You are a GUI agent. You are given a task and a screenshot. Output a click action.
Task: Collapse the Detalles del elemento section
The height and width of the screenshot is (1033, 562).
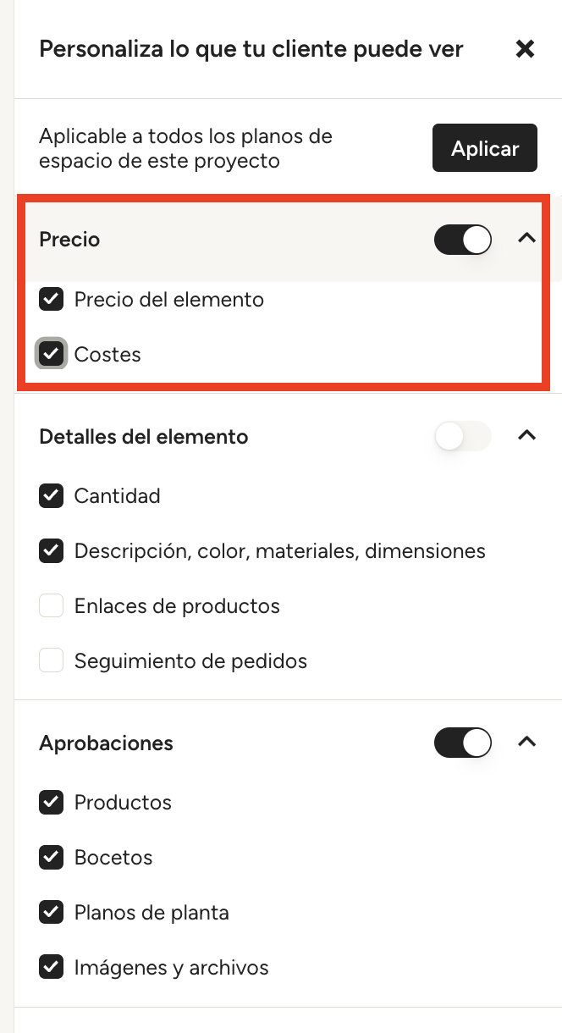click(526, 435)
